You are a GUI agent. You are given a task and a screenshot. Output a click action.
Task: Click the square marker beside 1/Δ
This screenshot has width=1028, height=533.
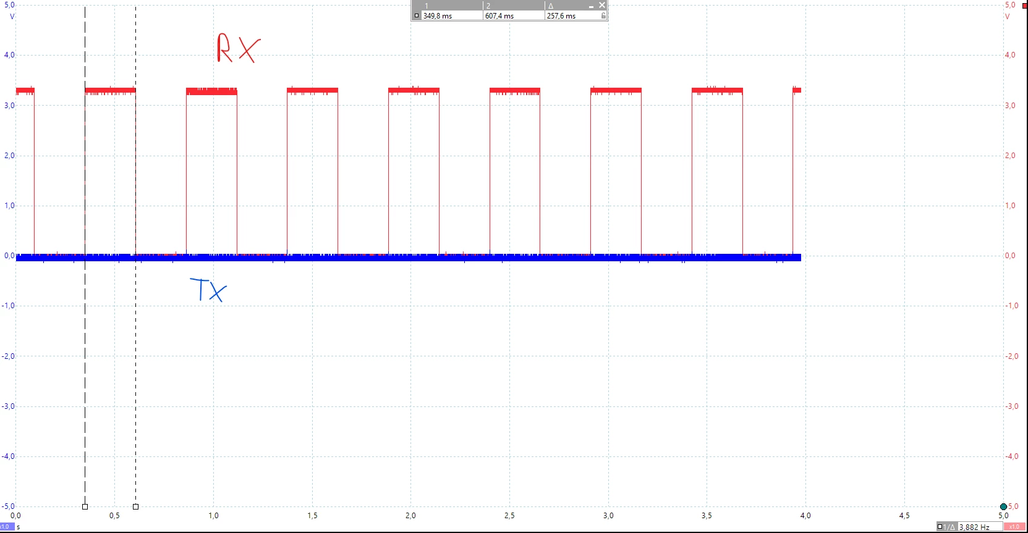(940, 527)
